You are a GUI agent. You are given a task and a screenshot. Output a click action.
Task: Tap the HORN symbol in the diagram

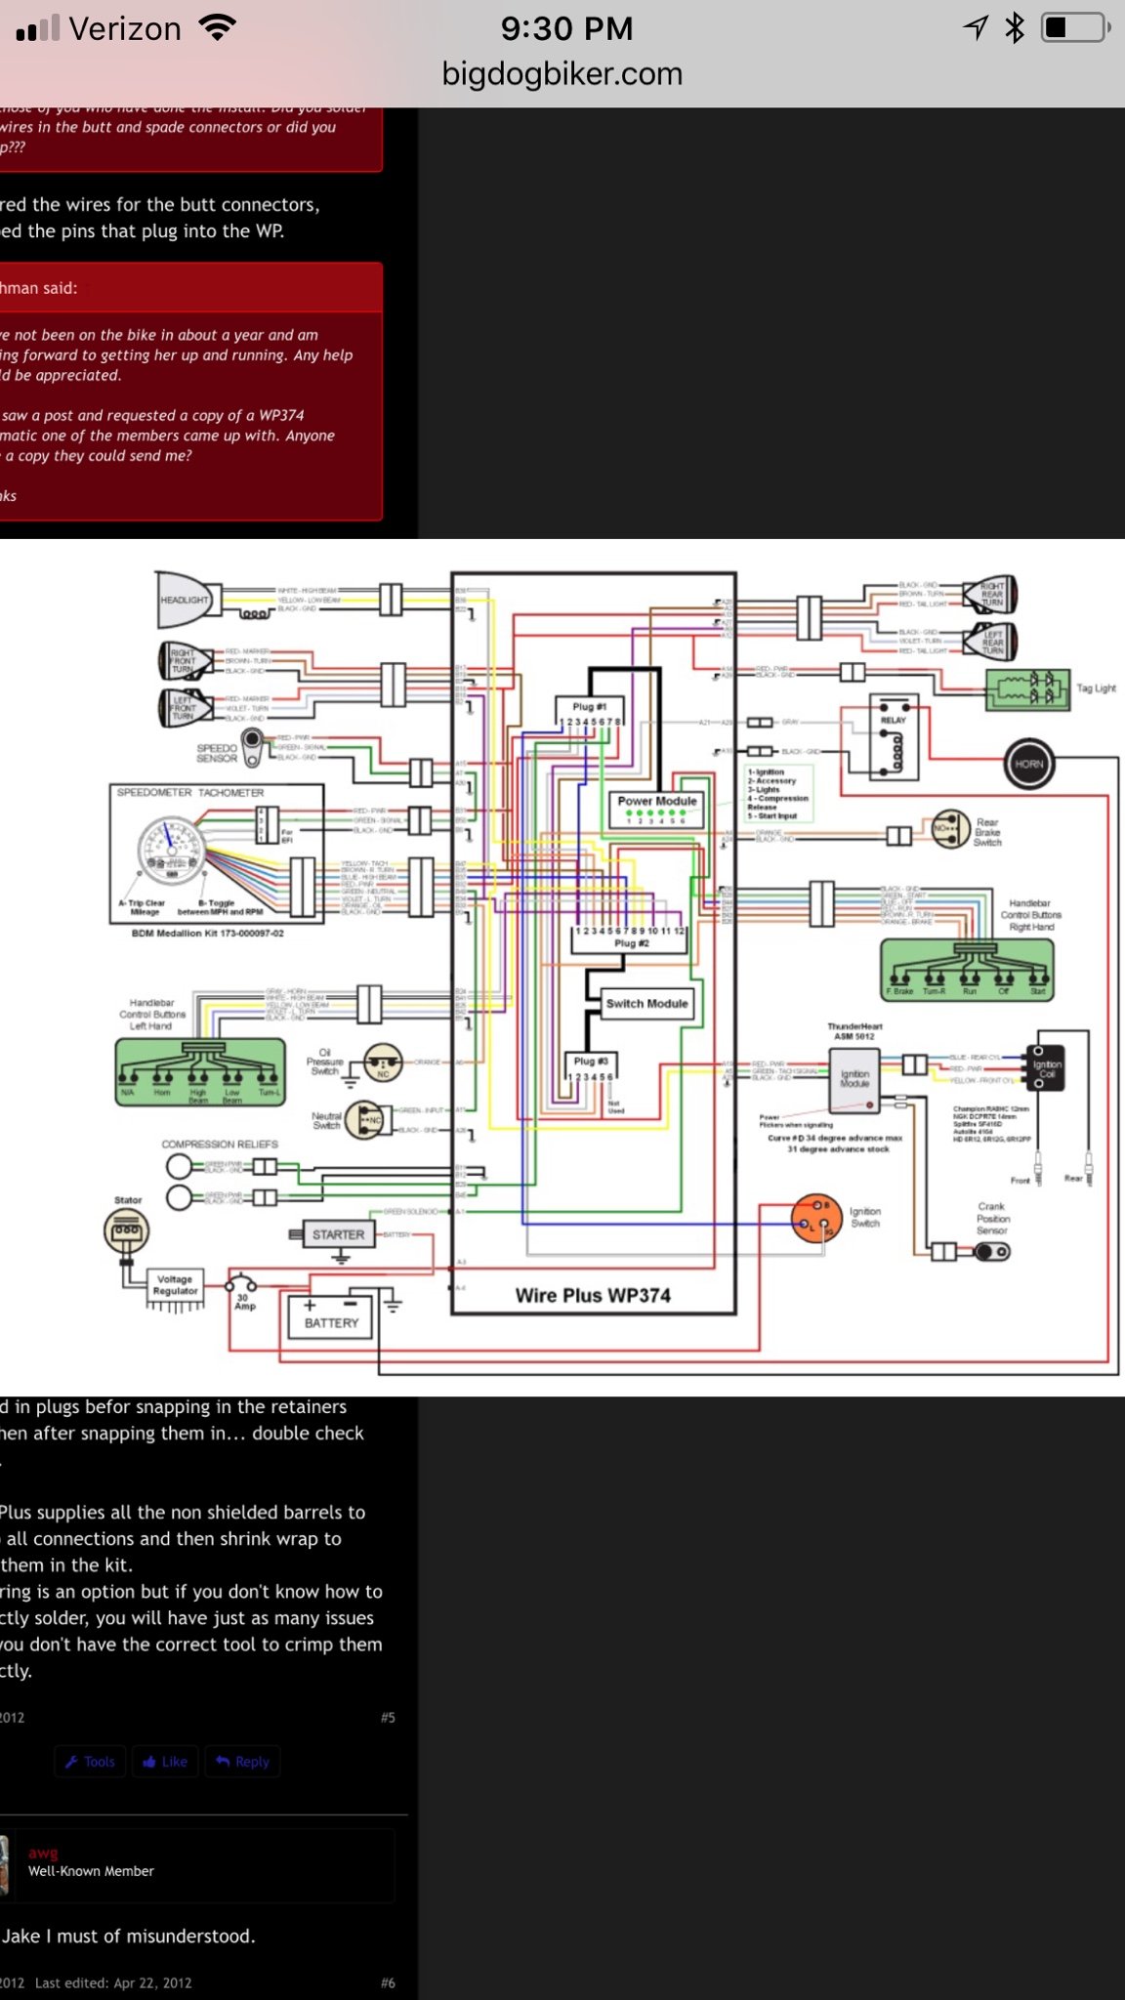[1029, 764]
